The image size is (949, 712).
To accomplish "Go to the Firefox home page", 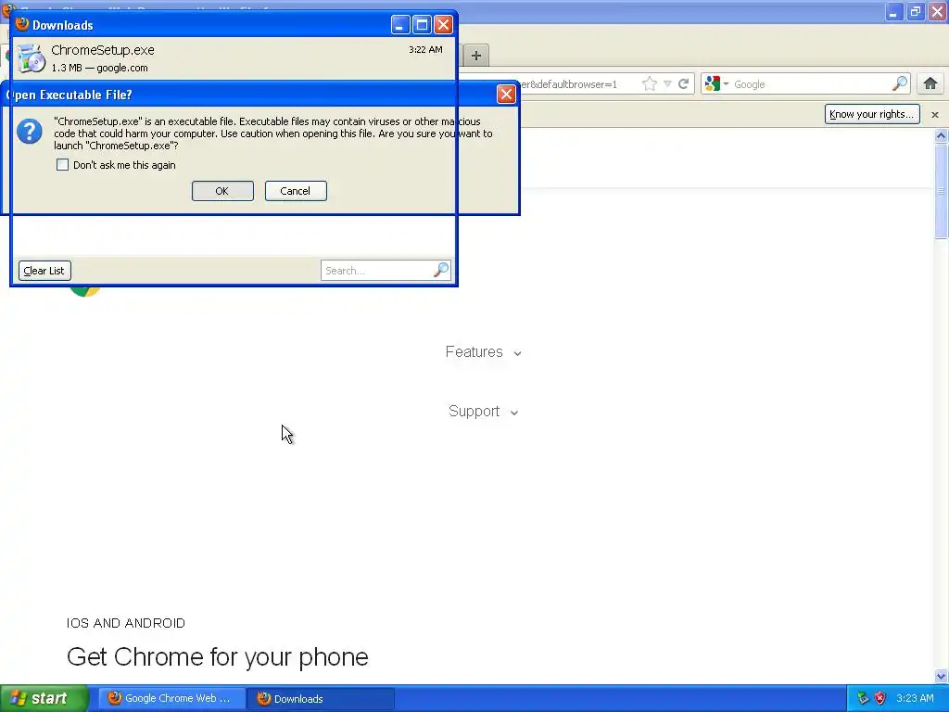I will pyautogui.click(x=930, y=83).
